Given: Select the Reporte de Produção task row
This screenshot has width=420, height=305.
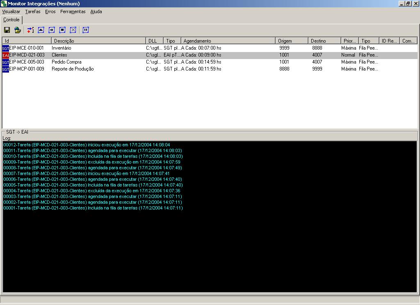Looking at the screenshot, I should (x=72, y=69).
